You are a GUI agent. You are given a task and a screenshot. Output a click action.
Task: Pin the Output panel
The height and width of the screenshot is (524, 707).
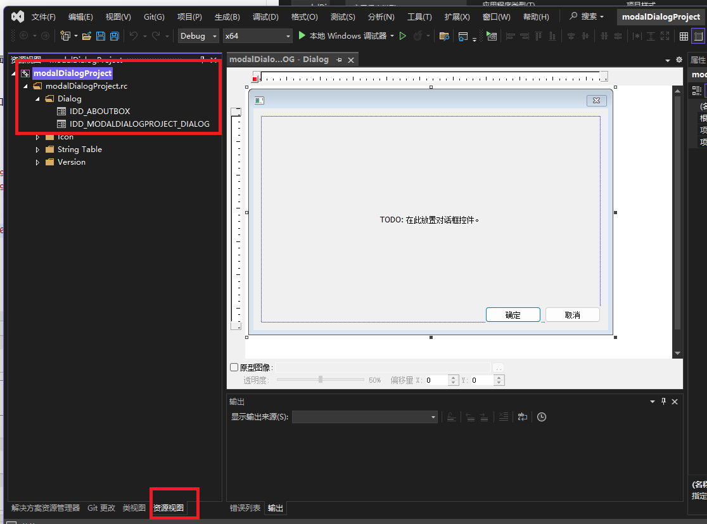click(663, 402)
